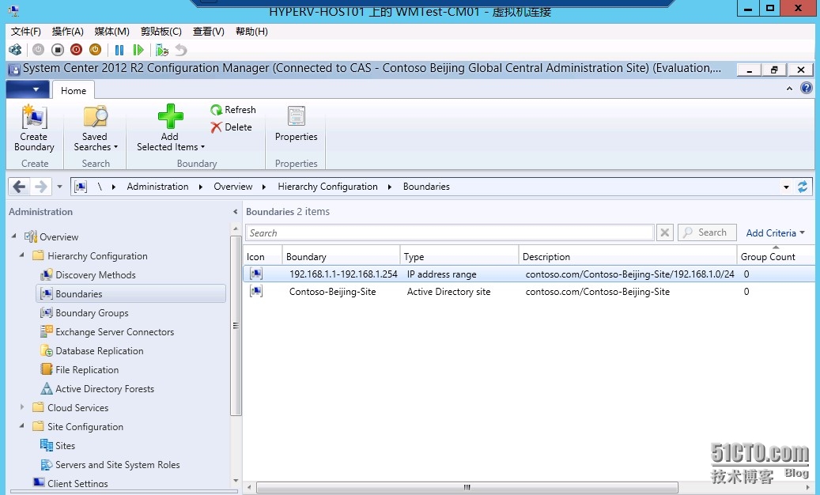The height and width of the screenshot is (495, 820).
Task: Select Boundary Groups in the tree
Action: (x=92, y=312)
